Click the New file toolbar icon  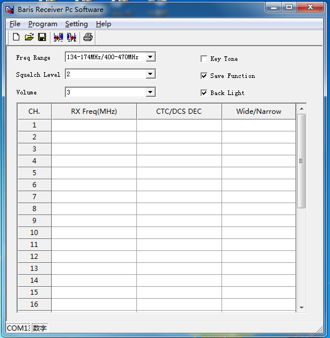coord(16,37)
